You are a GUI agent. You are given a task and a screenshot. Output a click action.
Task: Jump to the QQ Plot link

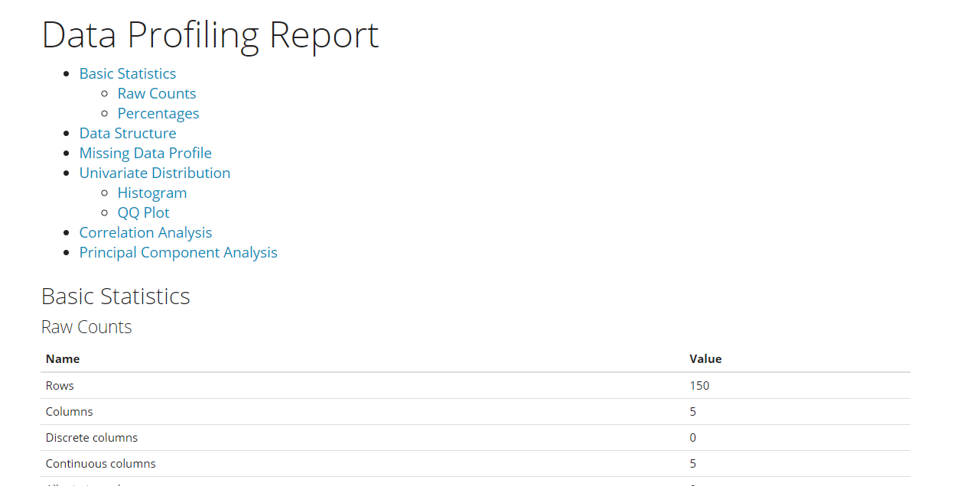(144, 213)
